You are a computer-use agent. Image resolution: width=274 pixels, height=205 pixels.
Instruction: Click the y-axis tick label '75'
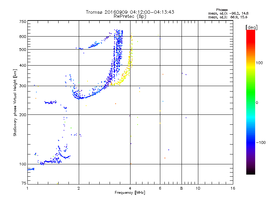[x=24, y=183]
